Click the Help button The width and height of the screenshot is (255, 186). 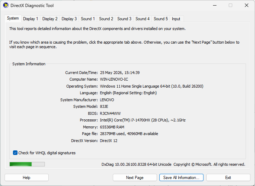27,178
